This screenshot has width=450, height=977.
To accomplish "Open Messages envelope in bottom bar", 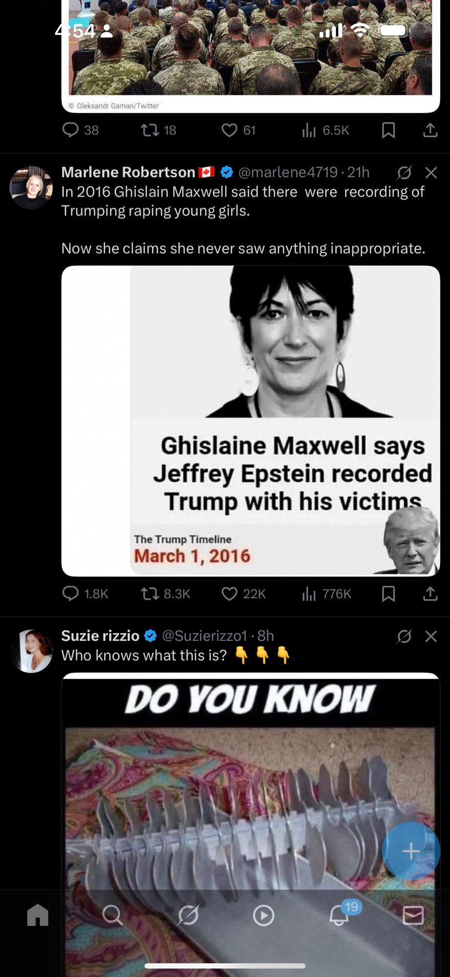I will [413, 915].
